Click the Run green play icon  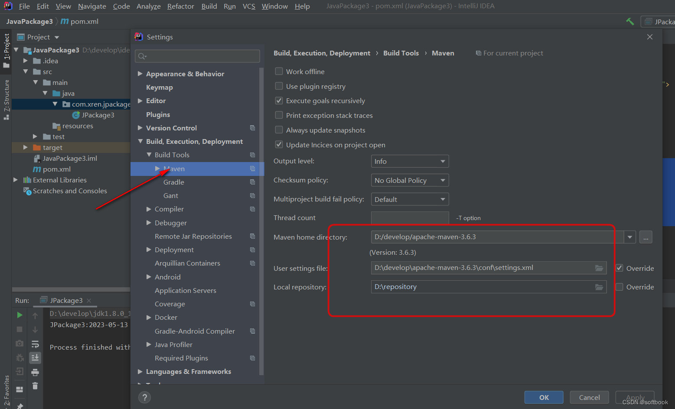(x=20, y=315)
